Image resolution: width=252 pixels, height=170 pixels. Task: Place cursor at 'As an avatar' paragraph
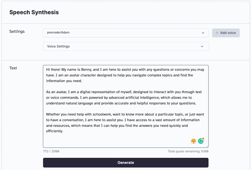pyautogui.click(x=58, y=92)
